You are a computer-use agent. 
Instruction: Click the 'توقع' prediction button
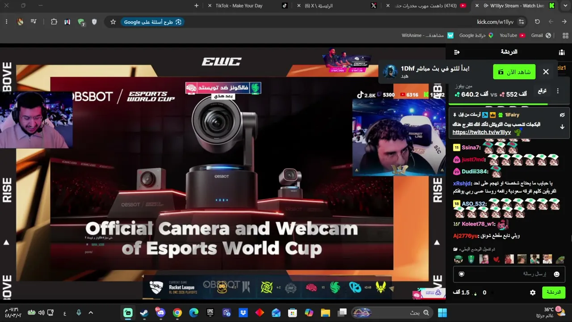542,91
